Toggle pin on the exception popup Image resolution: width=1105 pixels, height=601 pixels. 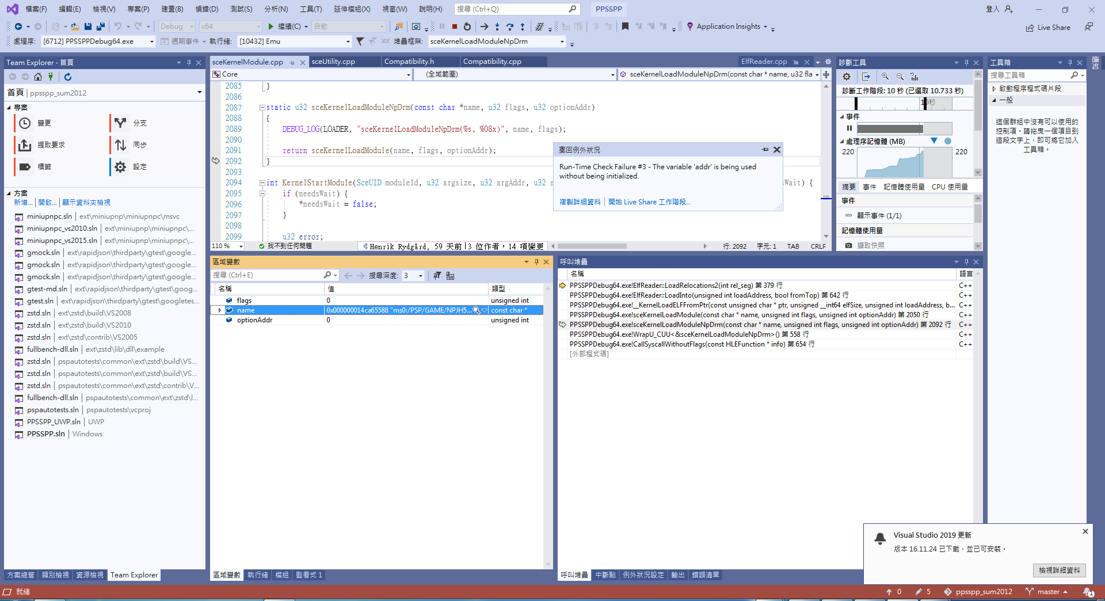[x=765, y=150]
